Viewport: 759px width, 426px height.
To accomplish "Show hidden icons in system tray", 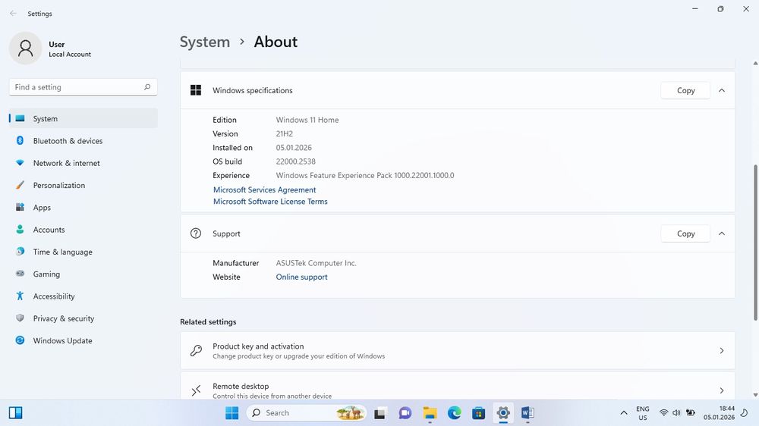I will tap(624, 413).
